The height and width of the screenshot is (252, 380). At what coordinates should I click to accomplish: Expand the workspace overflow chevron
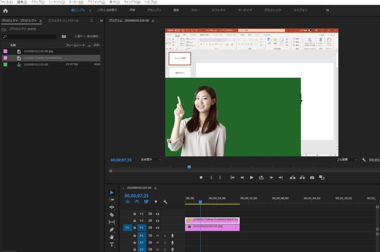pos(327,10)
